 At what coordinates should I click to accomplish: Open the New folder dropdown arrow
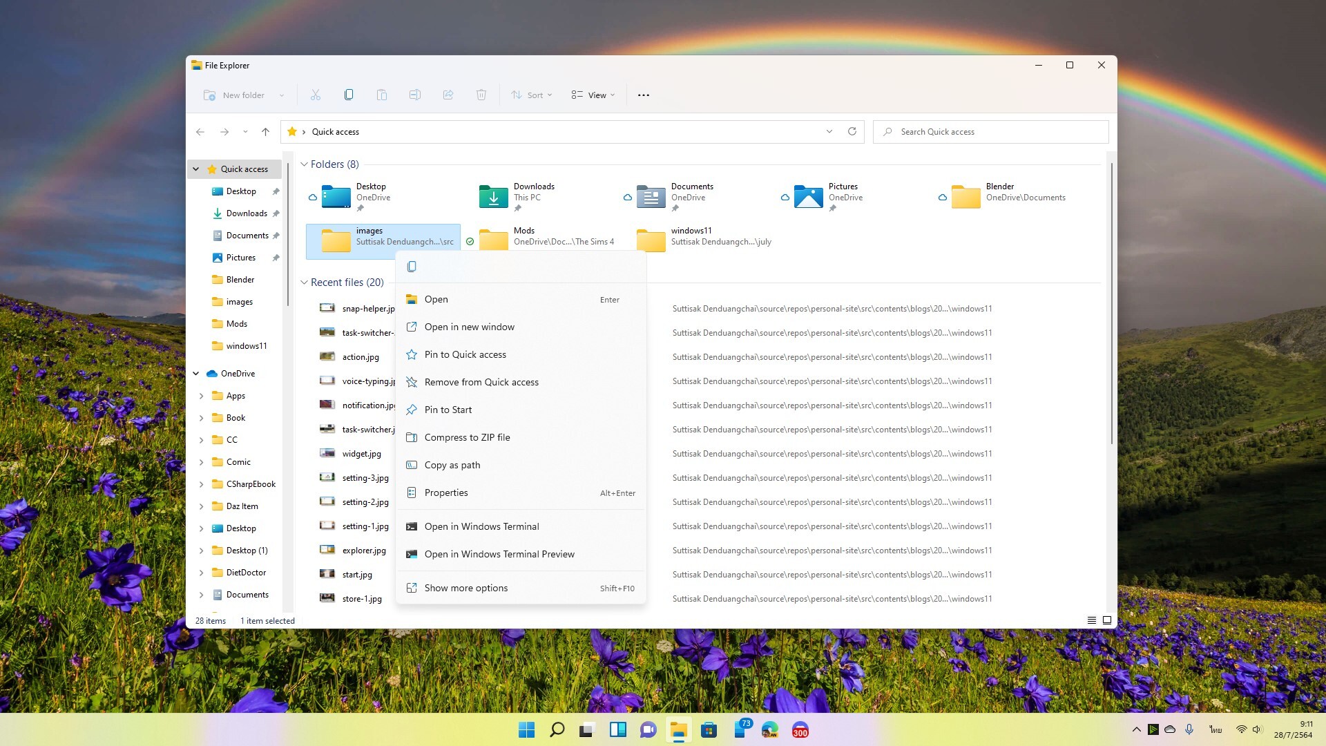click(282, 95)
